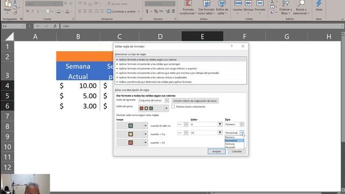The height and width of the screenshot is (194, 345).
Task: Click the font color A icon
Action: [67, 11]
